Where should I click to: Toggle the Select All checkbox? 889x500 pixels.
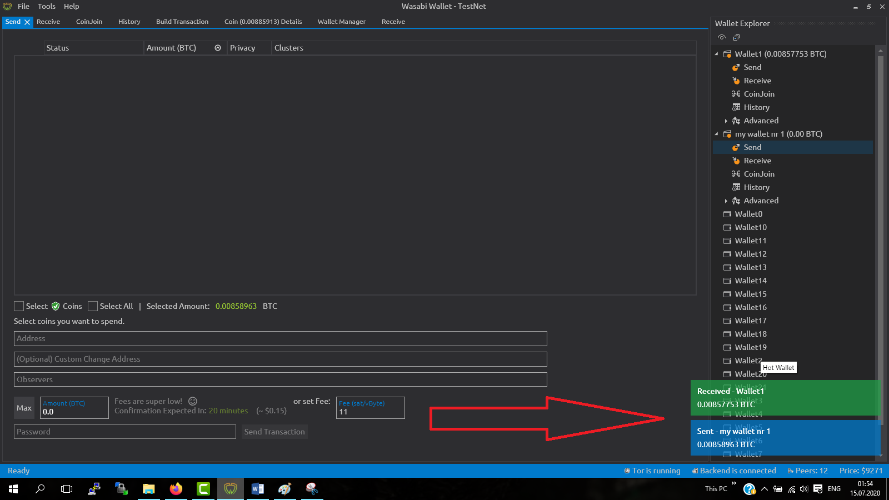click(93, 306)
